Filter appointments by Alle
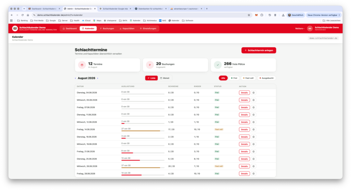The width and height of the screenshot is (351, 190). (x=223, y=78)
